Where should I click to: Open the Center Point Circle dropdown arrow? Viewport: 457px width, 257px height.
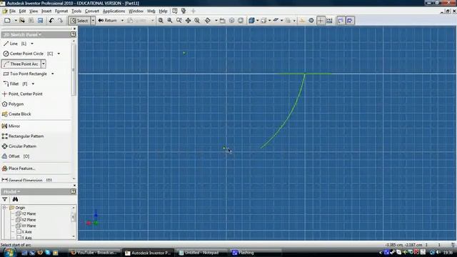[59, 54]
